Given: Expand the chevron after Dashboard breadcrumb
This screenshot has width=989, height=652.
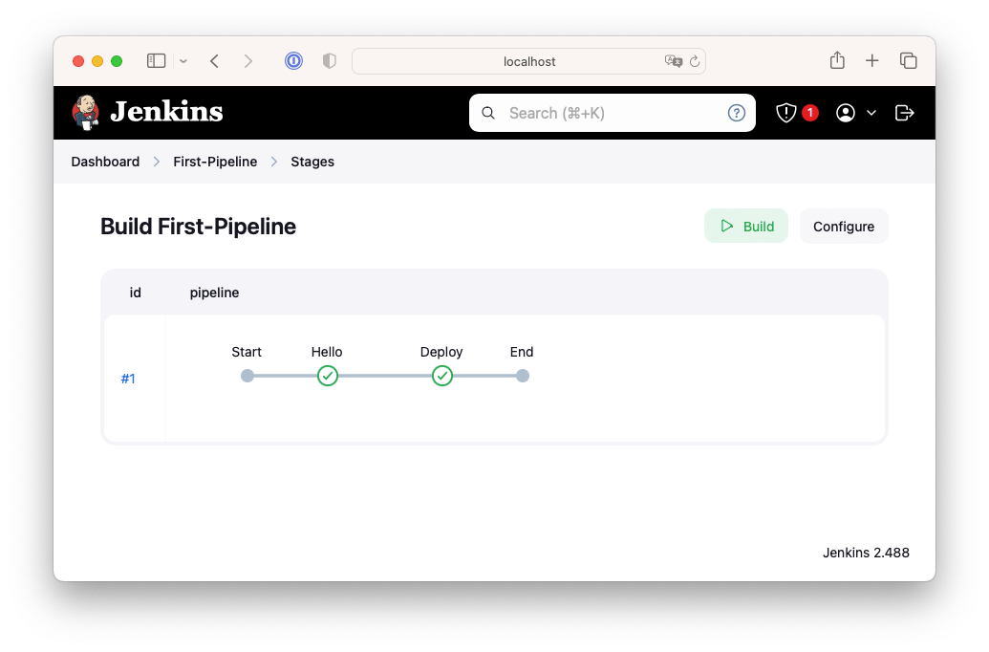Looking at the screenshot, I should click(x=157, y=162).
